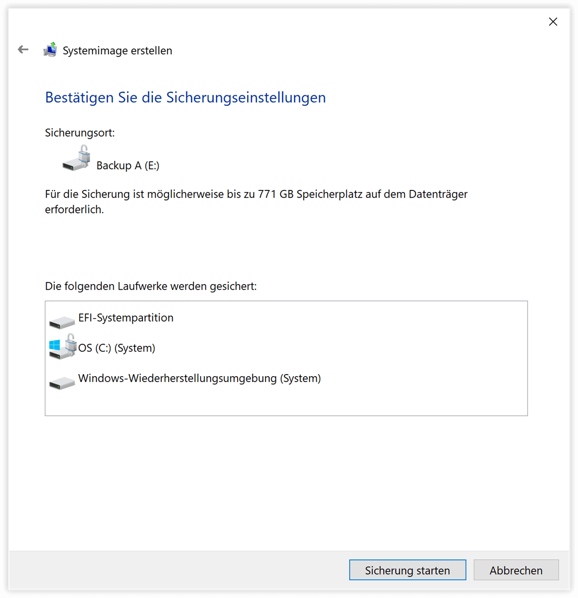
Task: Start the backup with Sicherung starten
Action: point(407,570)
